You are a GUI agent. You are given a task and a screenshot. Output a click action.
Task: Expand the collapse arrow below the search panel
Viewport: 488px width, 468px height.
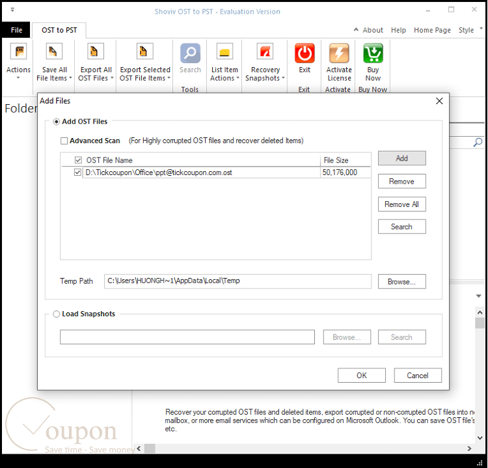click(x=479, y=296)
